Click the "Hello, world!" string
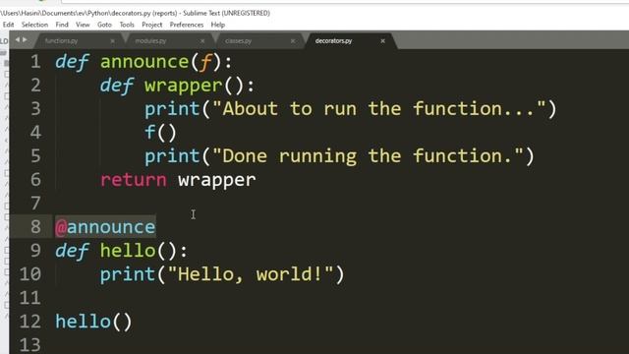 tap(251, 274)
